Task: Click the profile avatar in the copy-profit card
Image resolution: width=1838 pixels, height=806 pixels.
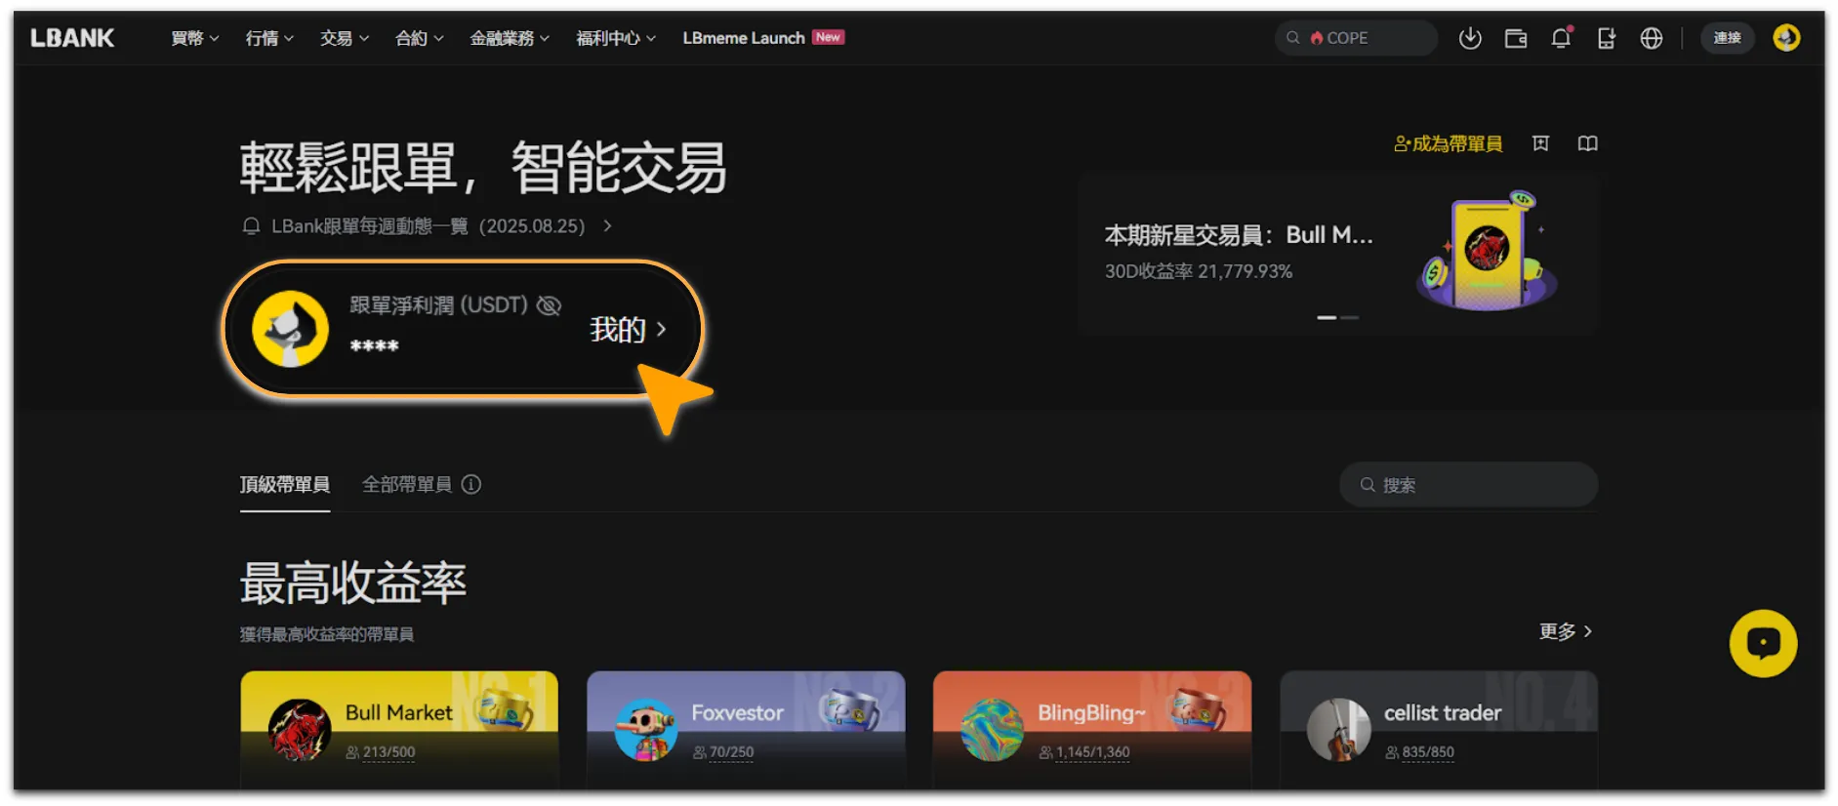Action: point(290,329)
